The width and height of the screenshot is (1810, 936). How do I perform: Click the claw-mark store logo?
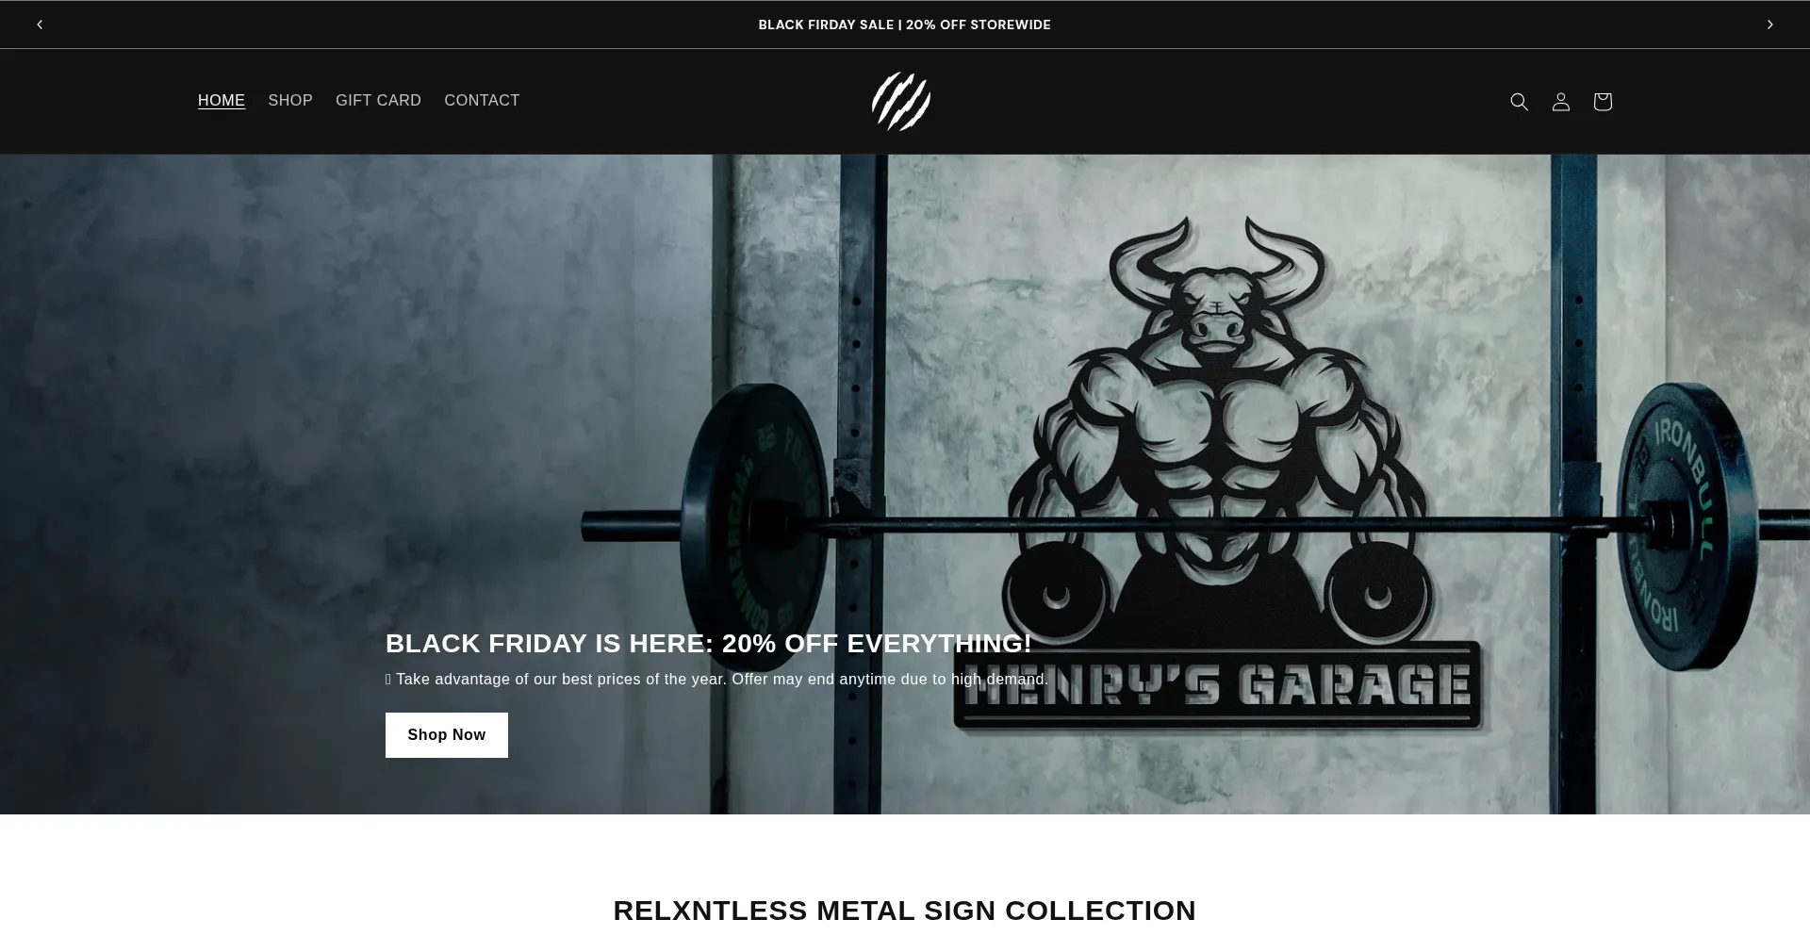pyautogui.click(x=901, y=101)
